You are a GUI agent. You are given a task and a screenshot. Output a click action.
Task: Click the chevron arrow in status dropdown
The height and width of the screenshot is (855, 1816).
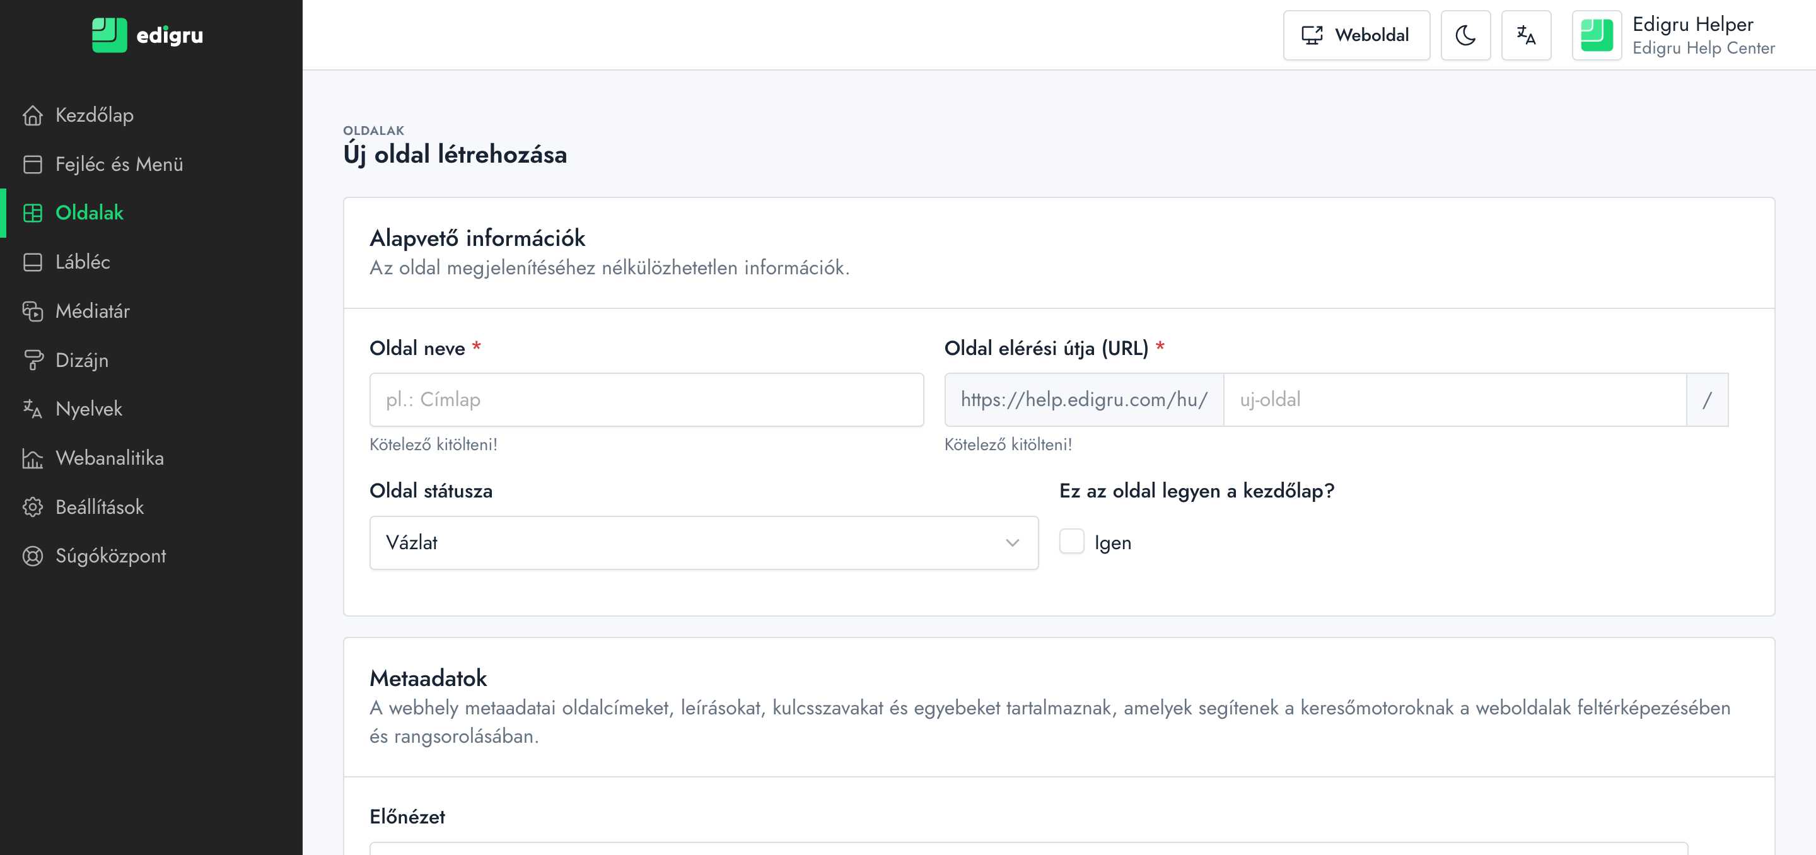[1012, 542]
